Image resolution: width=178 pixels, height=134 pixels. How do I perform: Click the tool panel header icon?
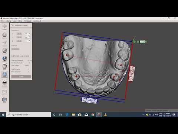click(13, 25)
